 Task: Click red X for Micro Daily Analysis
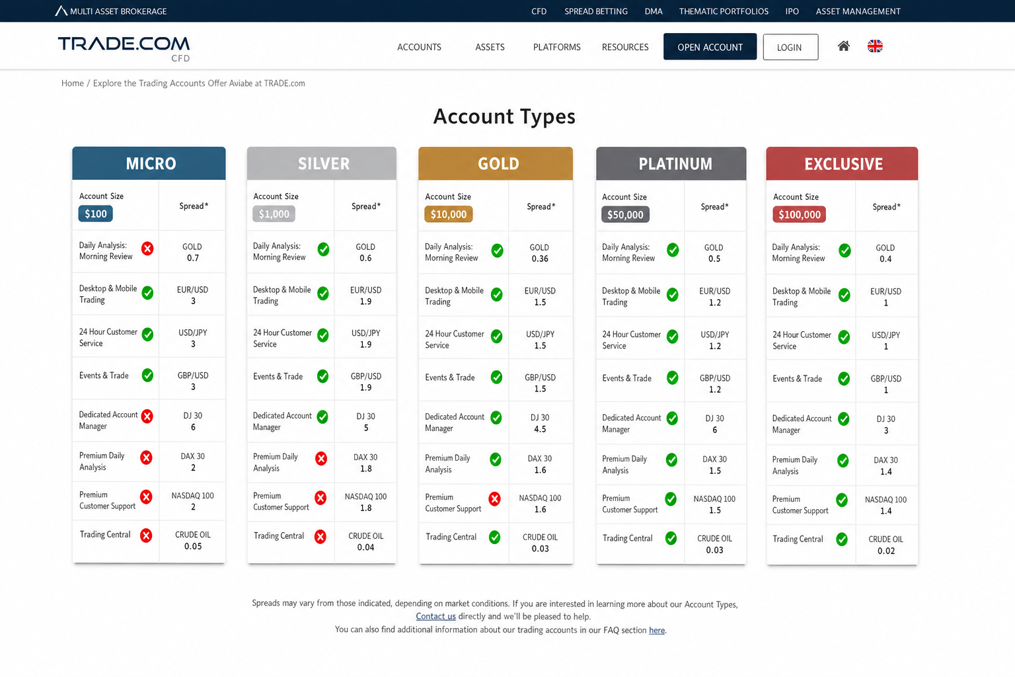[147, 249]
